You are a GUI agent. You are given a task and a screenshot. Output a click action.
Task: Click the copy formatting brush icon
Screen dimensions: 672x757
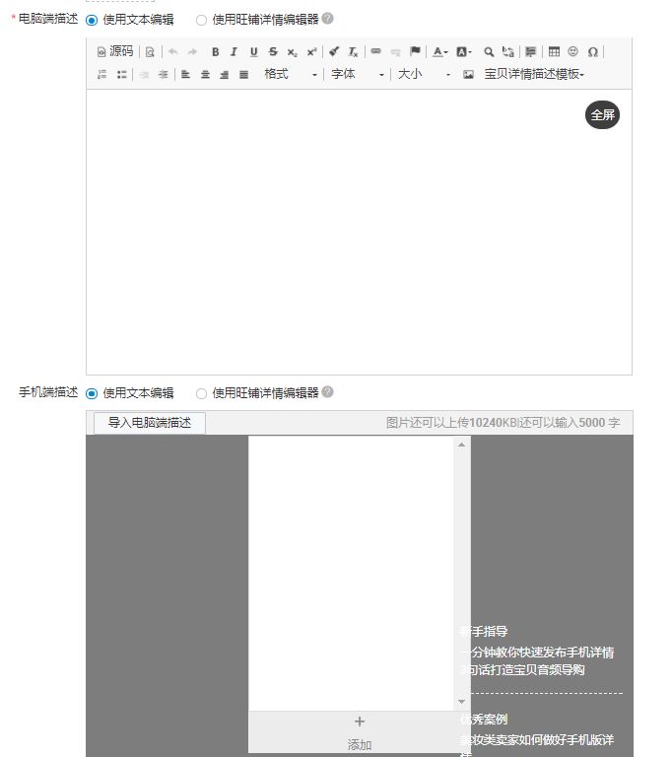tap(334, 51)
